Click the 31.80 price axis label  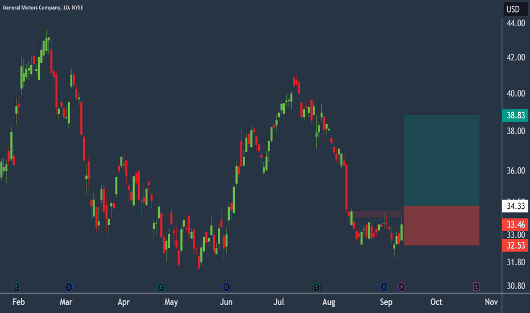pyautogui.click(x=516, y=262)
